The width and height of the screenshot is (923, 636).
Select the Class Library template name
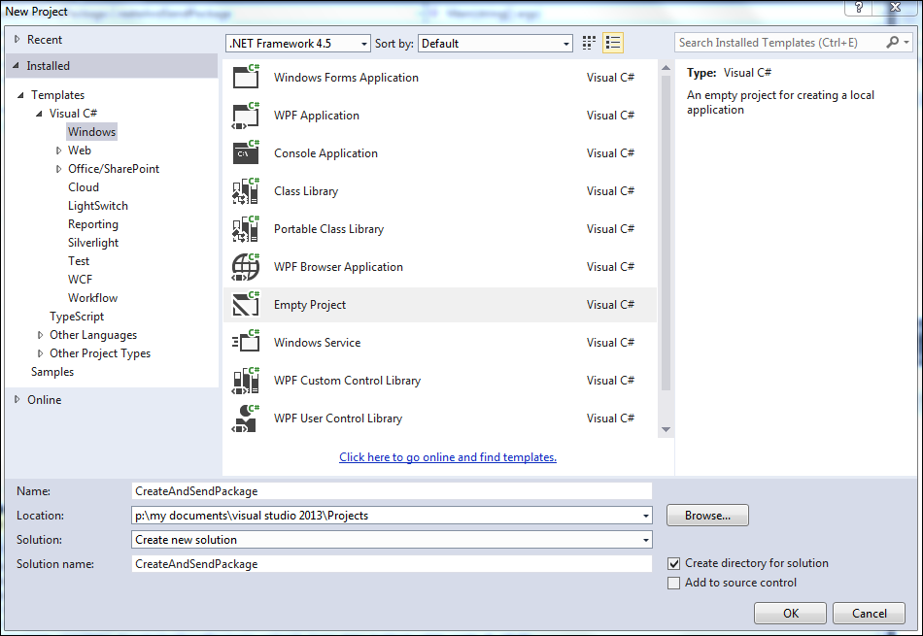tap(306, 191)
